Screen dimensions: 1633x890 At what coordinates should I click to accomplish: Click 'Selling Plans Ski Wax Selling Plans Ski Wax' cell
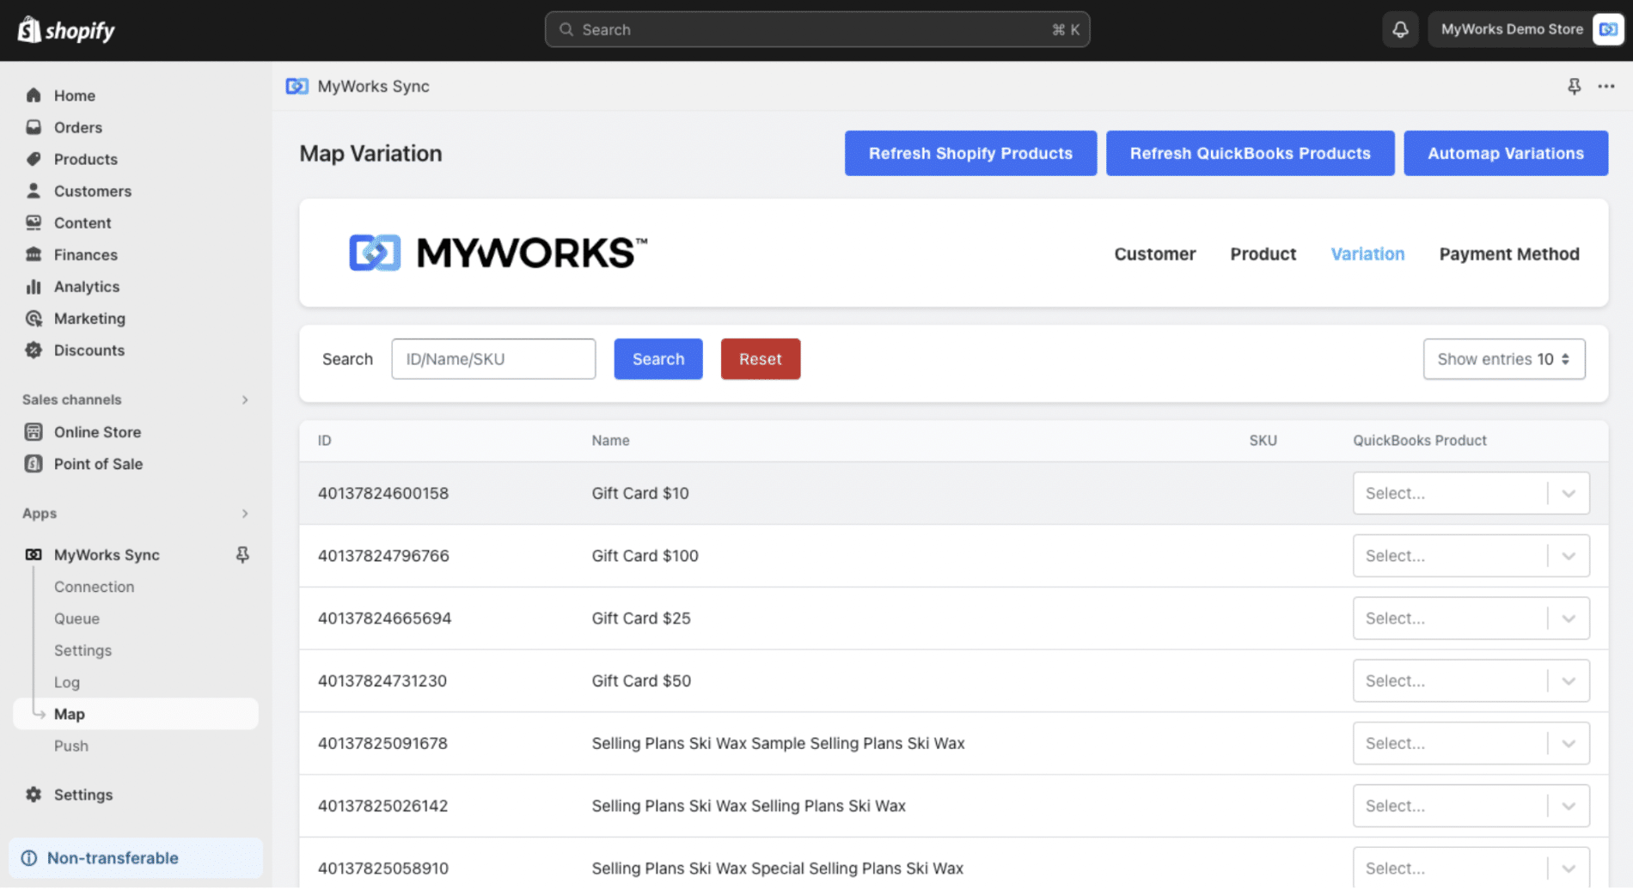pos(749,806)
